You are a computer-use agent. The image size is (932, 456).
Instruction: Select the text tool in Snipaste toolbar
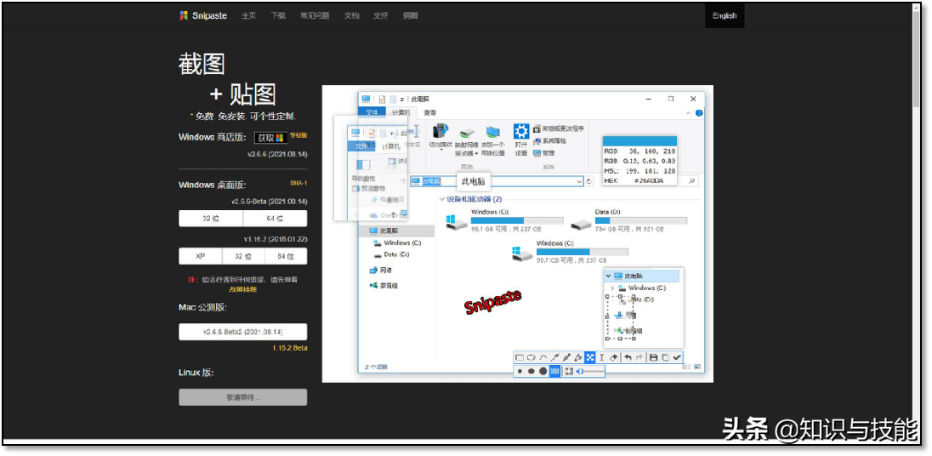click(601, 357)
